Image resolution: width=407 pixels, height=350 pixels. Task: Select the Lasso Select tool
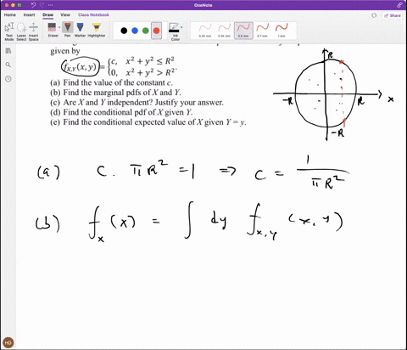coord(21,31)
